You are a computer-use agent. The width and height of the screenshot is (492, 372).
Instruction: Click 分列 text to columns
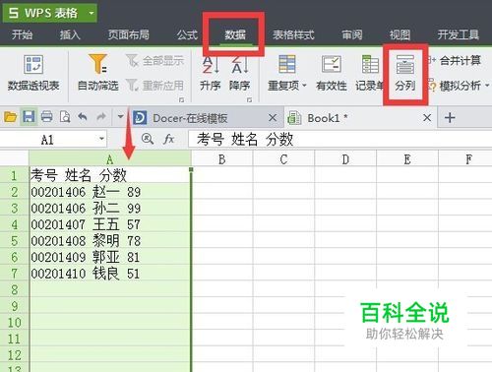(x=405, y=73)
